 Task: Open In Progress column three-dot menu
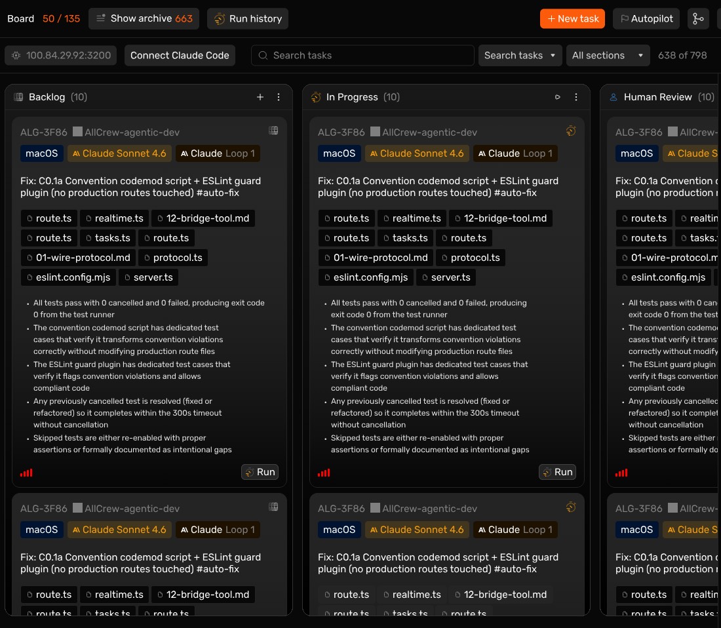tap(576, 97)
